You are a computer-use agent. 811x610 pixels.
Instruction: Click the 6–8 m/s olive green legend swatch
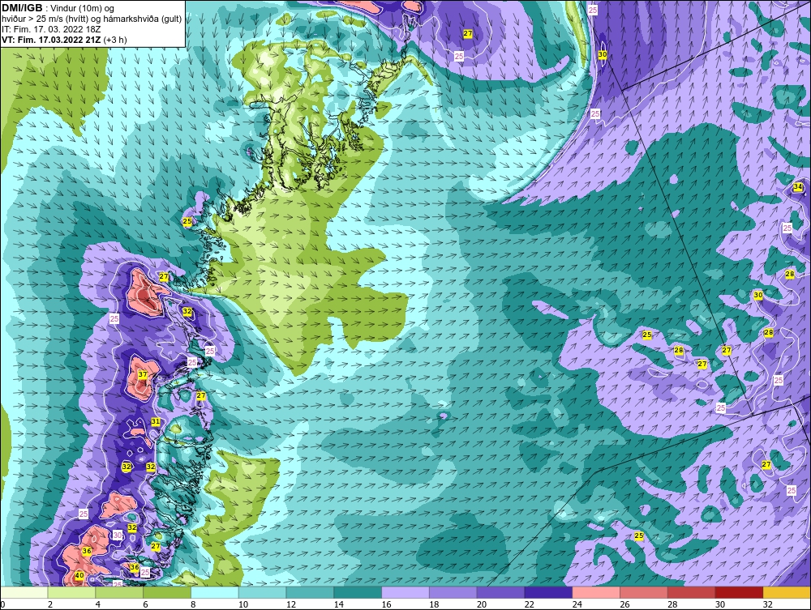[x=167, y=592]
